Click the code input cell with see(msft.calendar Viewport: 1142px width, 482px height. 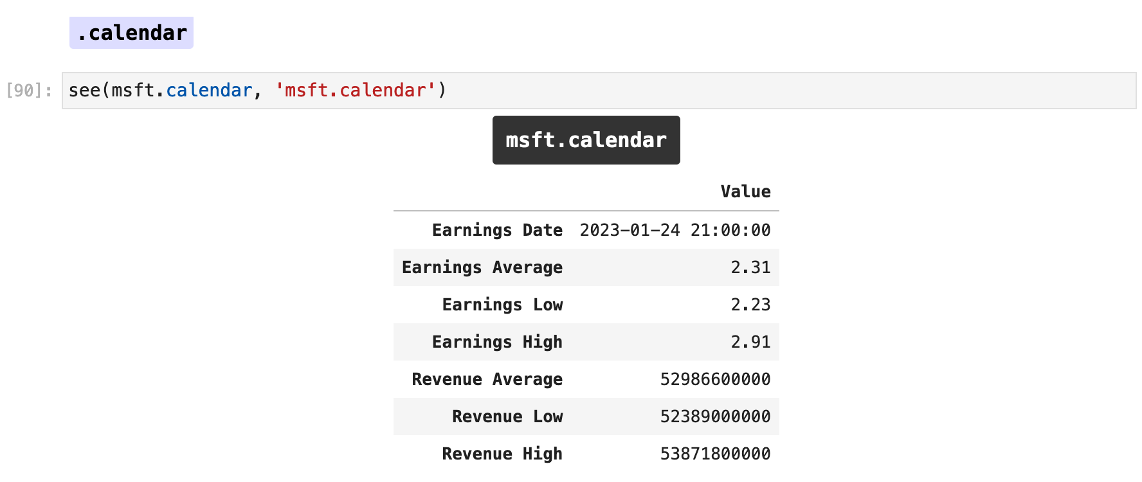coord(599,91)
